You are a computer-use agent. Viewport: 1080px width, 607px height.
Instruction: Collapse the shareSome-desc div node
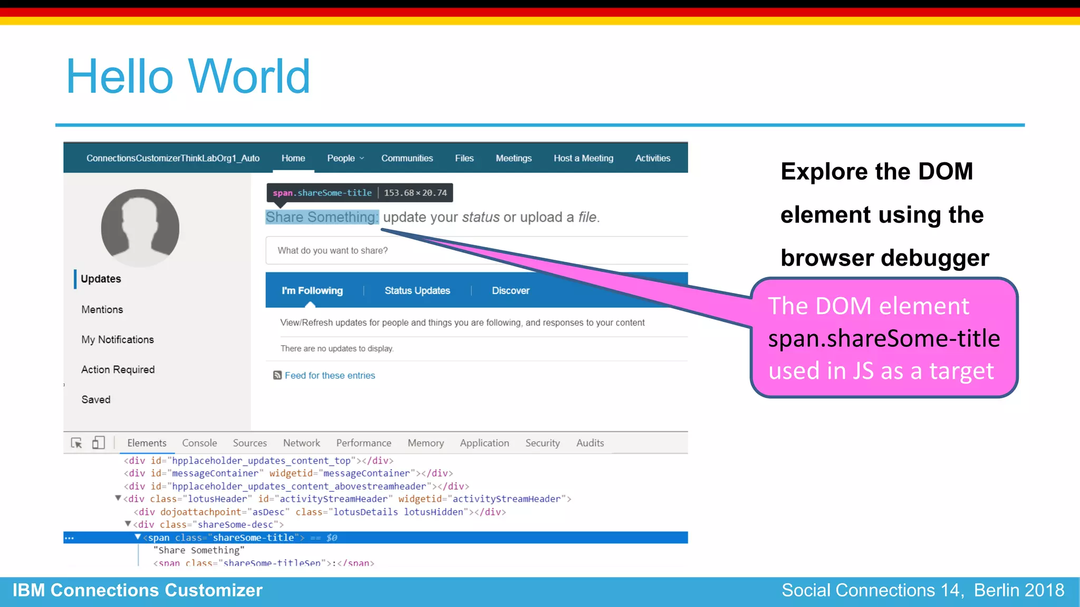coord(128,524)
